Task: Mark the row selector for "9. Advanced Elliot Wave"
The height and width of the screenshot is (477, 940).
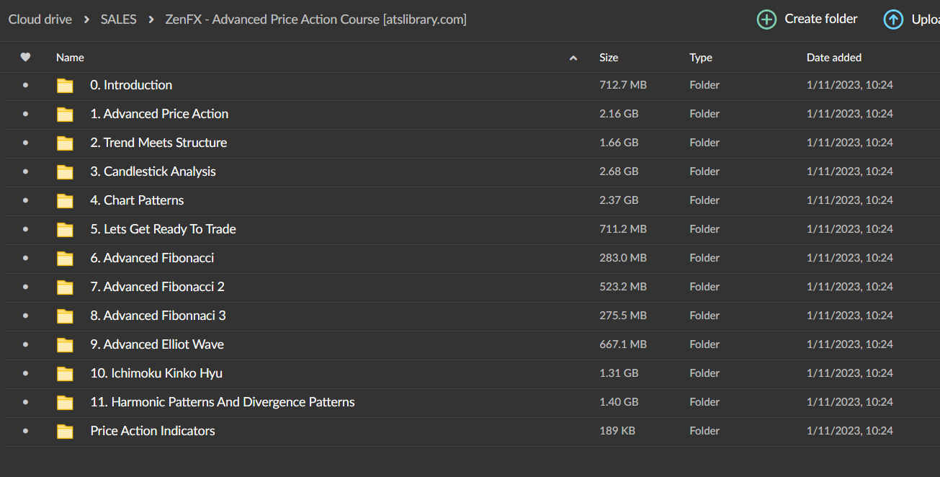Action: click(x=25, y=344)
